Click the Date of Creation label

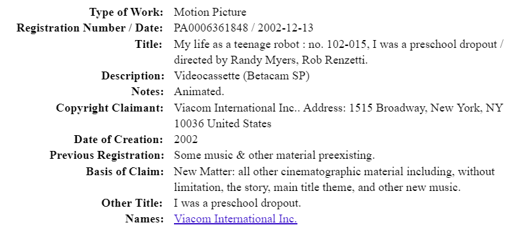[119, 139]
